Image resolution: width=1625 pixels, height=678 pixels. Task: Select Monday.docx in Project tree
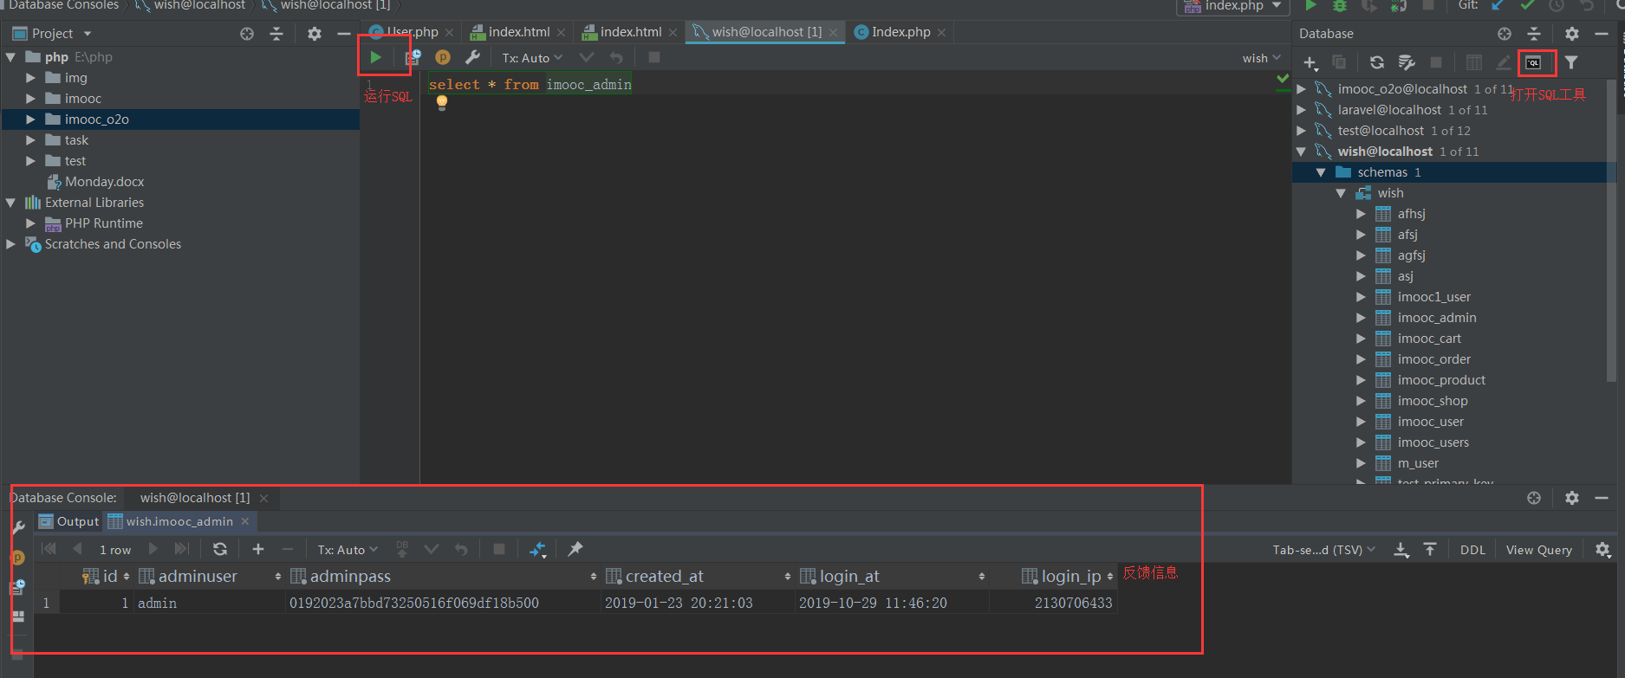point(104,182)
